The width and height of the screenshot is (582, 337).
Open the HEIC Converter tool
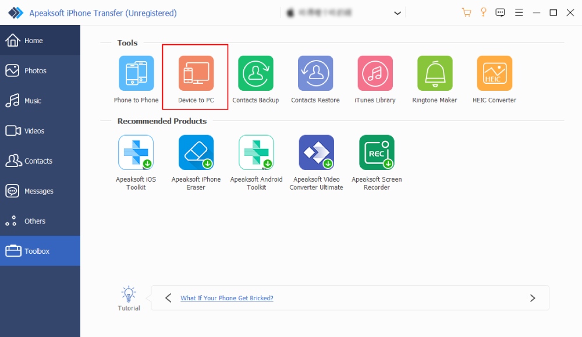pos(494,73)
